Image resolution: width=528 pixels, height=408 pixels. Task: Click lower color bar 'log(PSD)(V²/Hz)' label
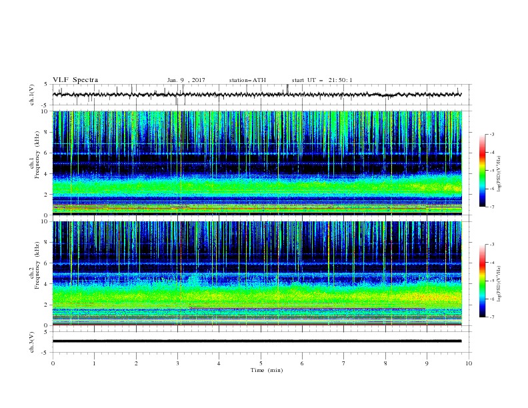pos(499,283)
